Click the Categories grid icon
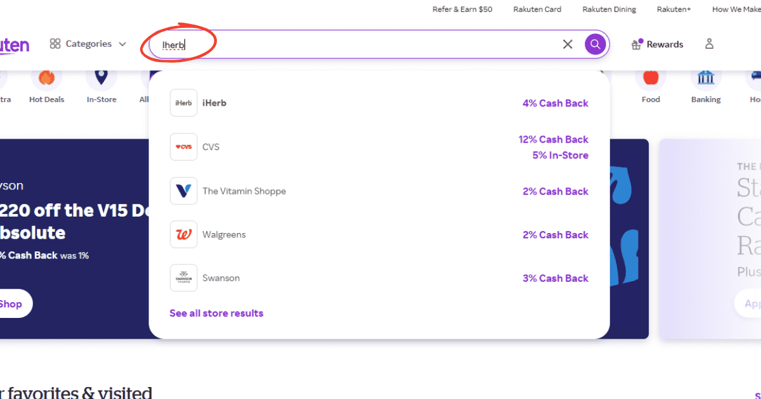Screen dimensions: 761x399 [55, 44]
